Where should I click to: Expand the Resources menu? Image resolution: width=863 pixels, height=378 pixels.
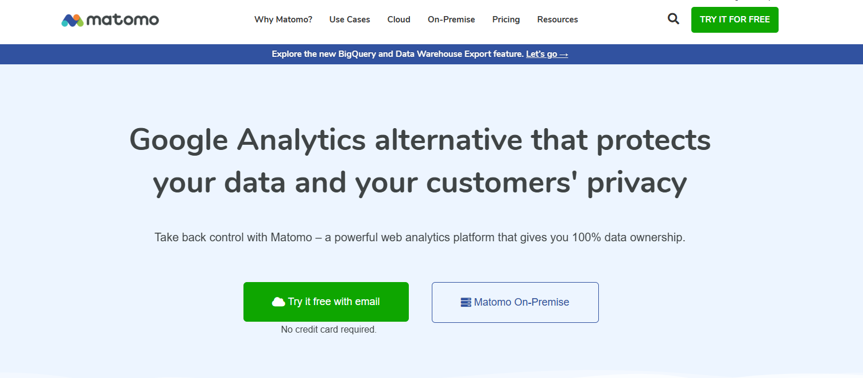pyautogui.click(x=558, y=20)
